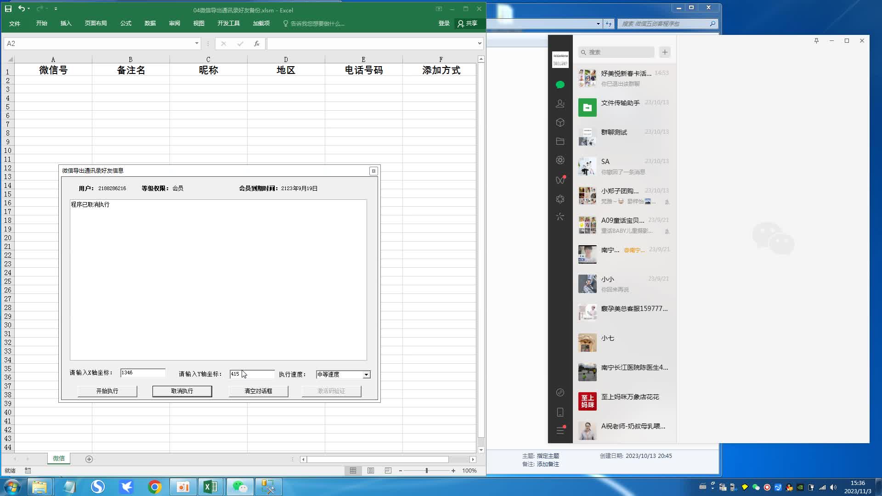882x496 pixels.
Task: Open WeChat mini programs icon
Action: [560, 392]
